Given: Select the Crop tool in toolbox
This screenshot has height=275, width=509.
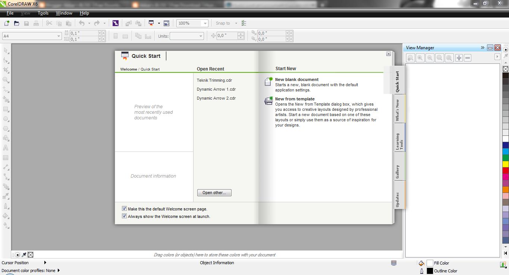Looking at the screenshot, I should click(6, 70).
